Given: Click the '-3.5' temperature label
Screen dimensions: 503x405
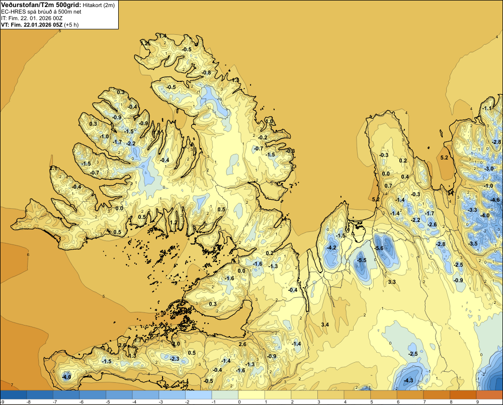Looking at the screenshot, I should pos(473,244).
